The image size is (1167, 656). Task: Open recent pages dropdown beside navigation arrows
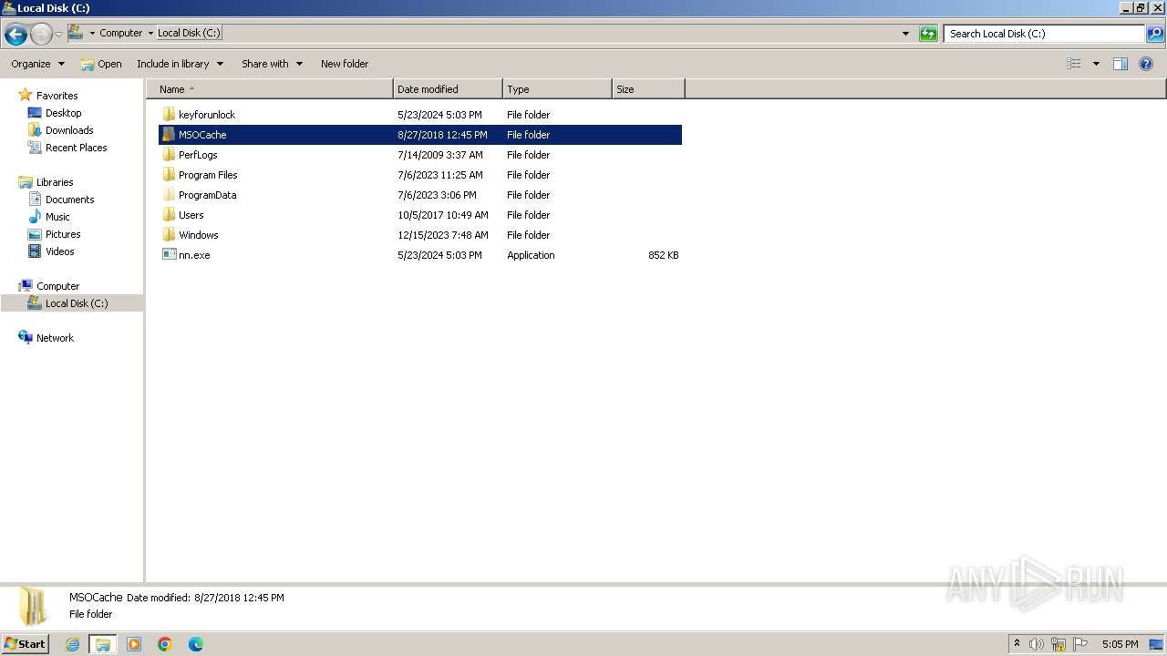[x=59, y=35]
